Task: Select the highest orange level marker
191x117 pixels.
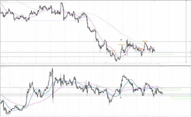Action: coord(145,41)
